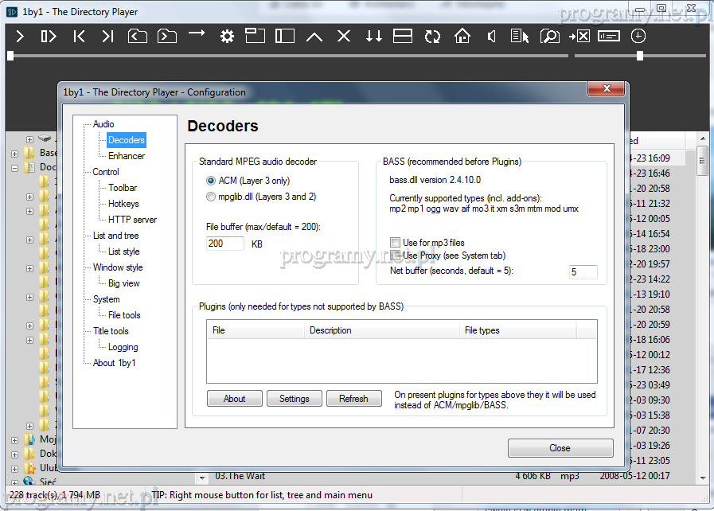Select mpglib.dll (Layers 3 and 2) option
The width and height of the screenshot is (714, 511).
[211, 197]
